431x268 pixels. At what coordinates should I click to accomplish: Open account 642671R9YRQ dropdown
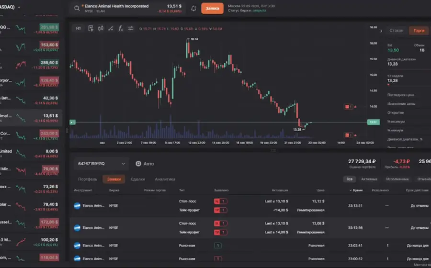tap(101, 164)
